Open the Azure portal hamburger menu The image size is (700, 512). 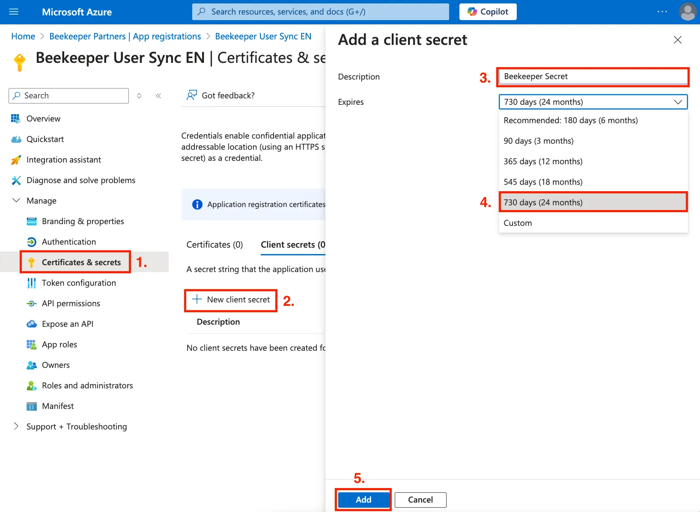(14, 12)
